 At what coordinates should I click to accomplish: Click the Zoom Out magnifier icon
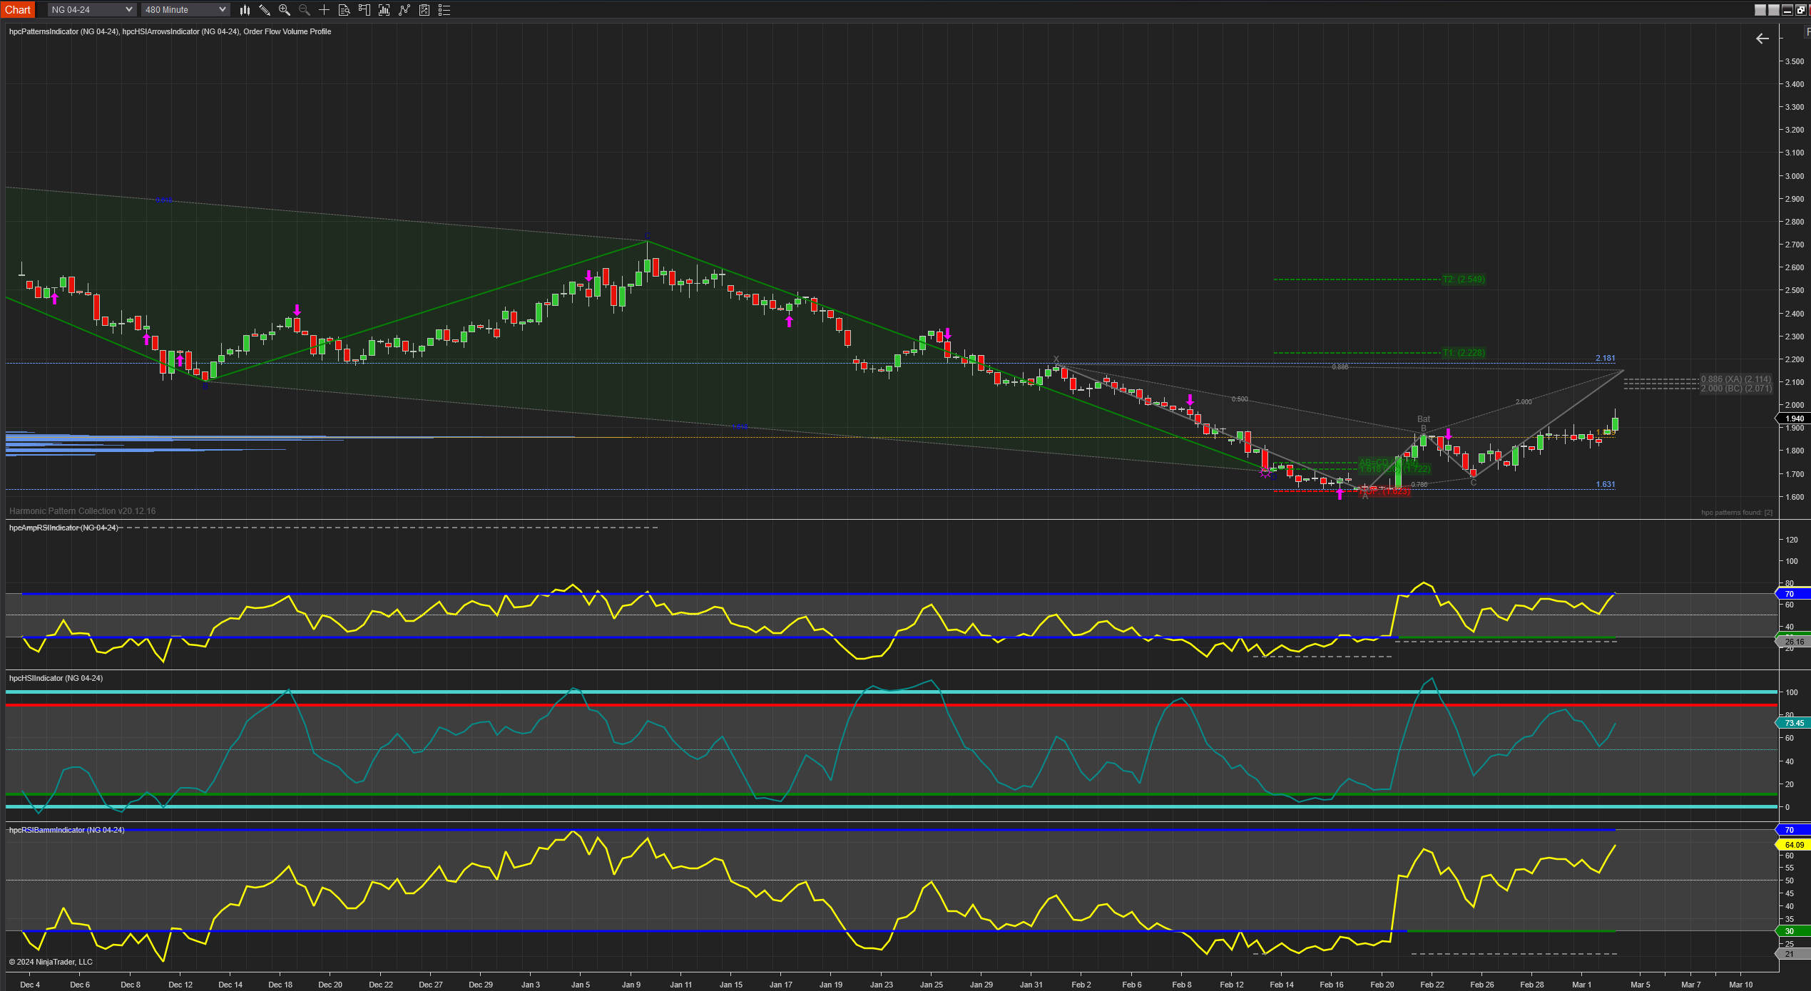[305, 10]
